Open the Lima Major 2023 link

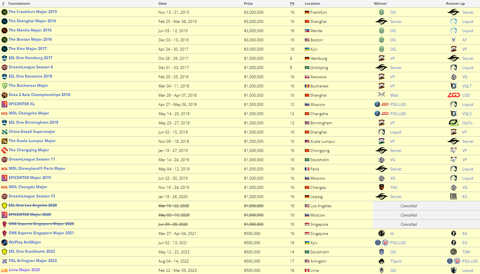(x=24, y=270)
